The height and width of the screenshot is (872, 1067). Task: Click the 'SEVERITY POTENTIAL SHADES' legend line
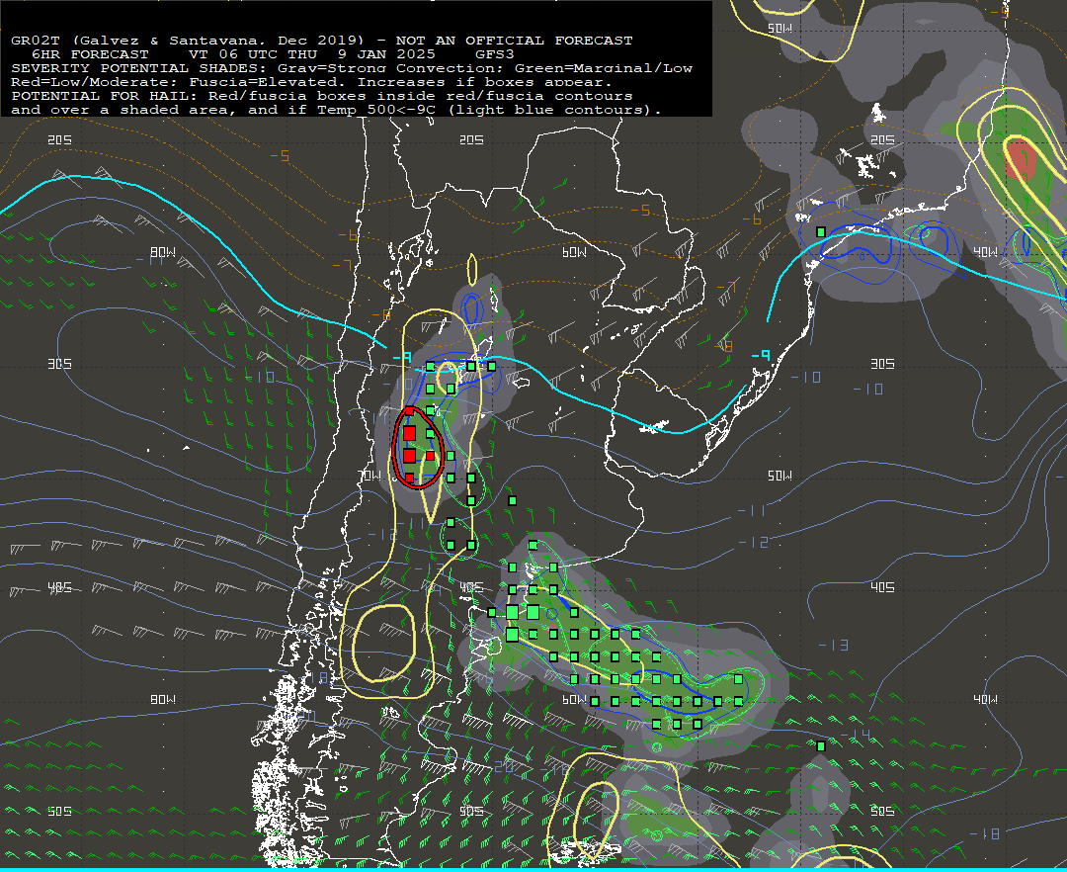[x=351, y=68]
